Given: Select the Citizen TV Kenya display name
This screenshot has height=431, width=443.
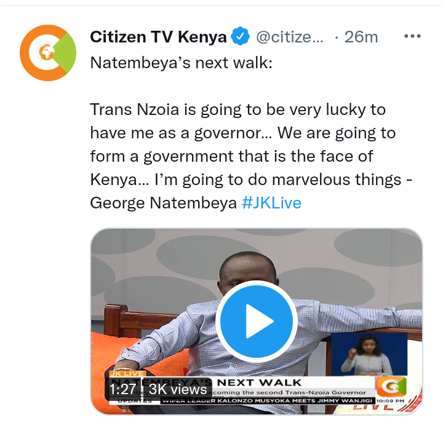Looking at the screenshot, I should [x=158, y=37].
